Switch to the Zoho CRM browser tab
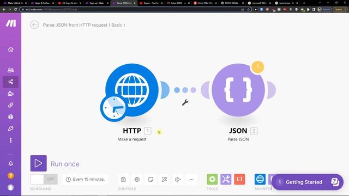Screen dimensions: 349x196 tap(205, 3)
